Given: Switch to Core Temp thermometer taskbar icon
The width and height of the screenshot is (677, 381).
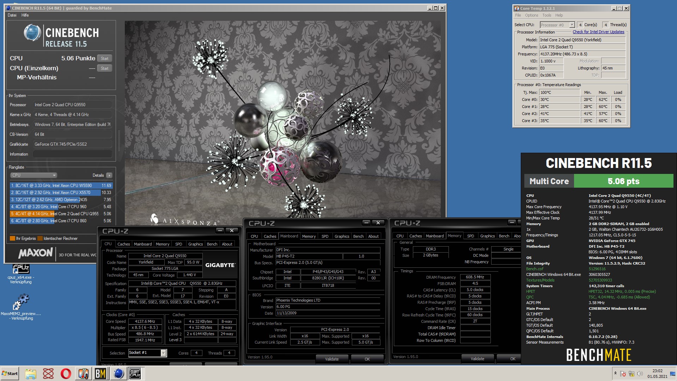Looking at the screenshot, I should point(83,374).
